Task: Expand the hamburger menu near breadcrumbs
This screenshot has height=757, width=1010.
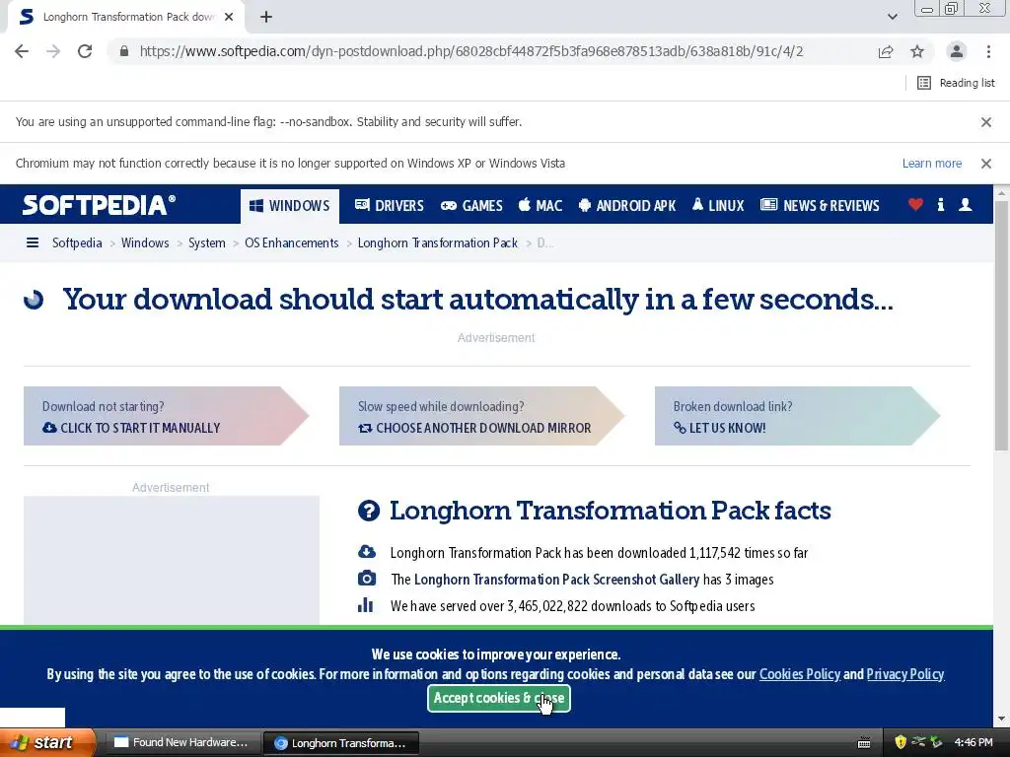Action: [33, 242]
